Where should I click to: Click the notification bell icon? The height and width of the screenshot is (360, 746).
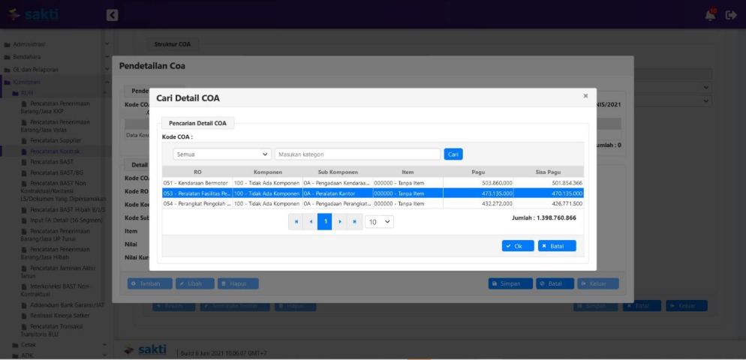click(710, 15)
